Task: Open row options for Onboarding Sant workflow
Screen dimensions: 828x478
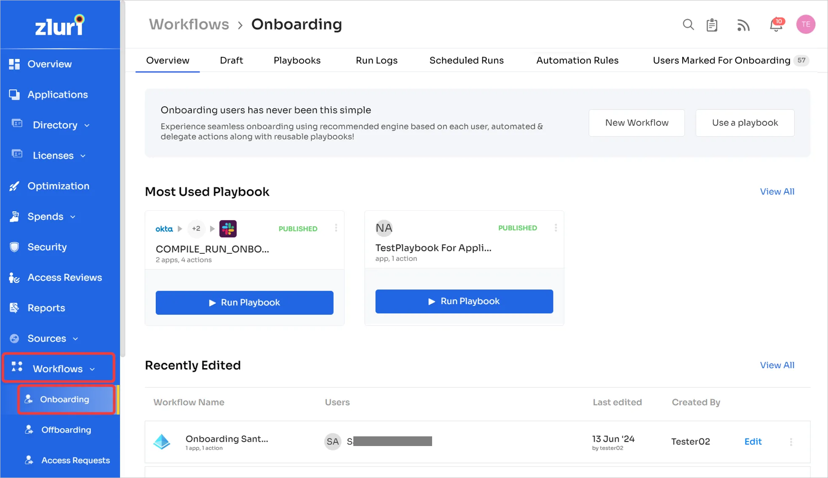Action: [x=791, y=442]
